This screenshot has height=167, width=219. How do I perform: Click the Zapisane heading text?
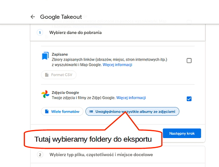tap(60, 54)
